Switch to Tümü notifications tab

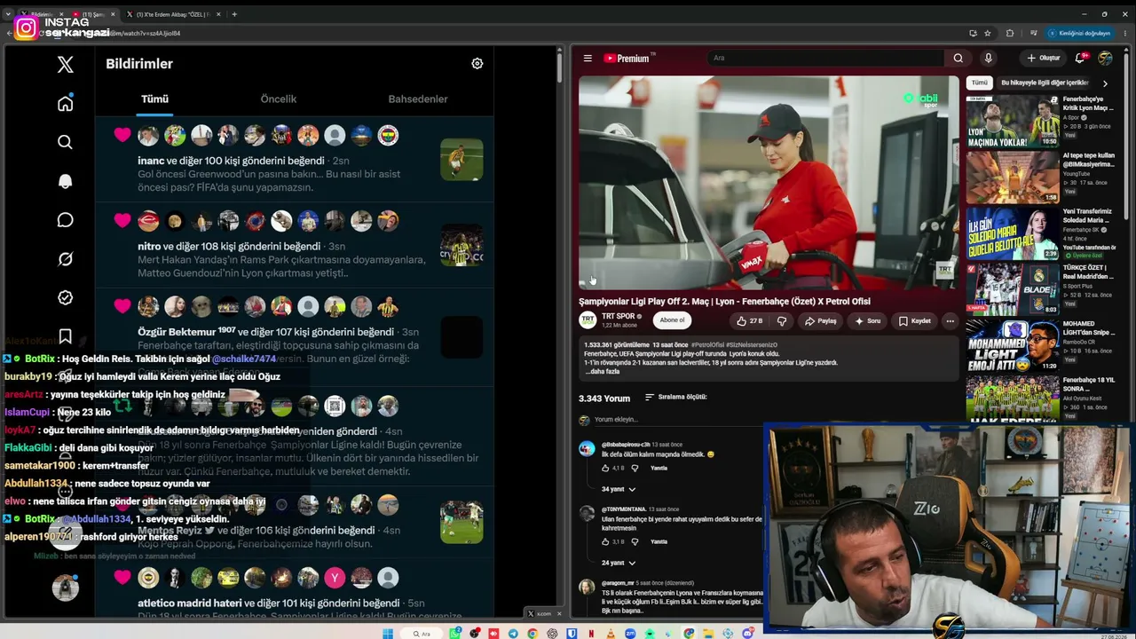[154, 99]
